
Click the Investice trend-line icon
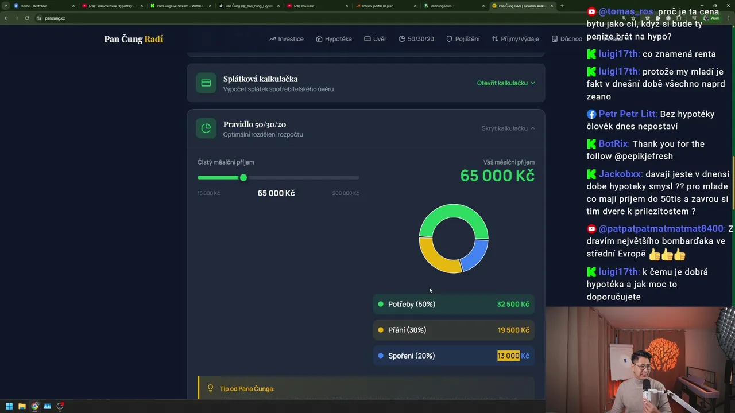[272, 39]
